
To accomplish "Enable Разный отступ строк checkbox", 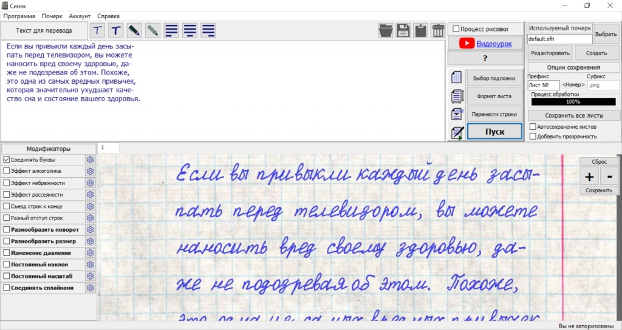I will [x=6, y=218].
